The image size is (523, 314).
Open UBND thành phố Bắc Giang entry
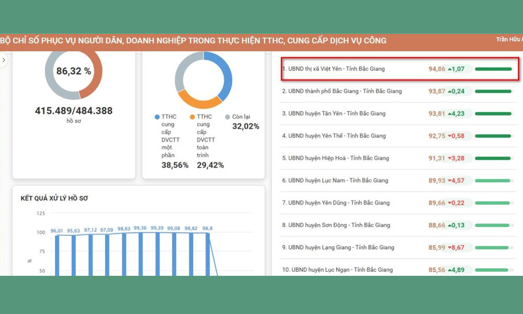tap(345, 91)
